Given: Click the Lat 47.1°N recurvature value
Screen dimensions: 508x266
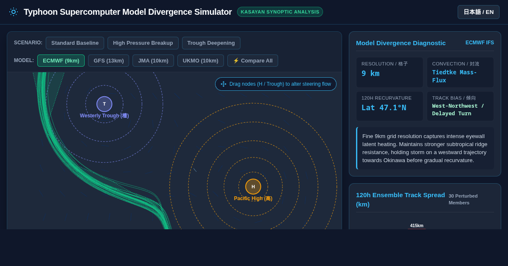Looking at the screenshot, I should pyautogui.click(x=384, y=107).
